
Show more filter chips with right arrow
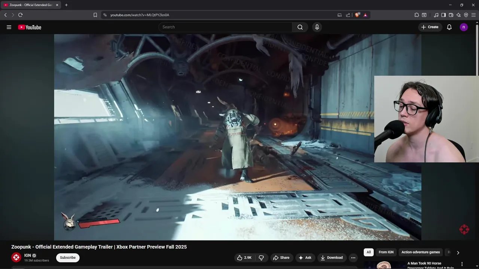point(458,253)
